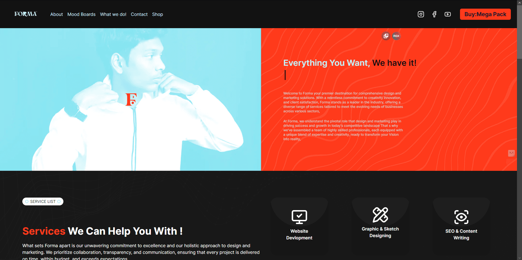This screenshot has height=260, width=522.
Task: Click the SERVICE LIST pill label
Action: 43,201
